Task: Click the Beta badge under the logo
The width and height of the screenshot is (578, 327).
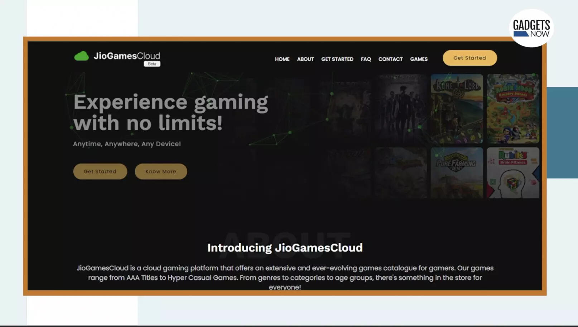Action: tap(152, 64)
